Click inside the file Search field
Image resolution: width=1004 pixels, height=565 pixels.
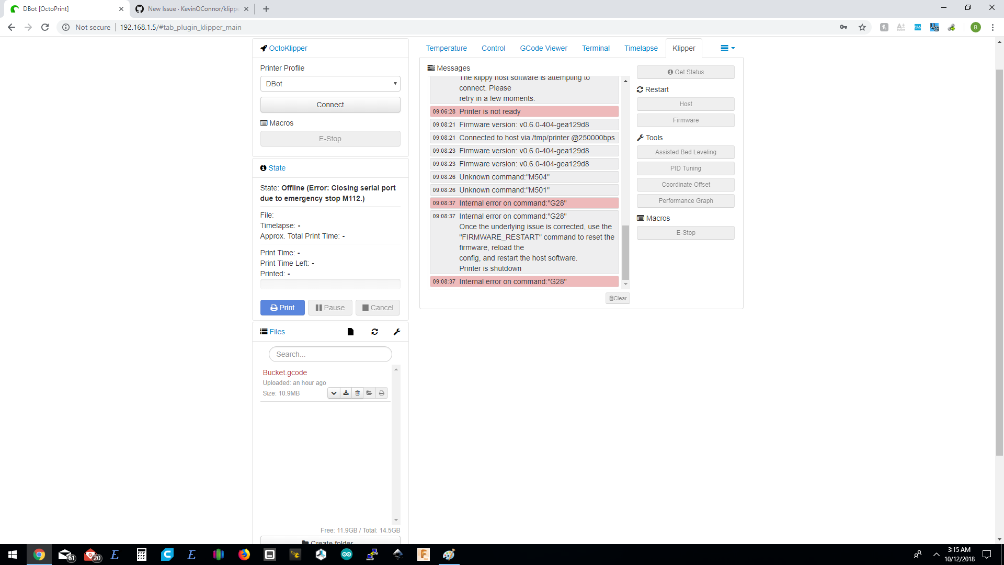coord(330,354)
